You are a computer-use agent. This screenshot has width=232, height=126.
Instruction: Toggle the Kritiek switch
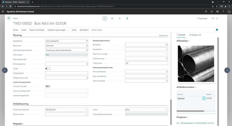(48, 69)
